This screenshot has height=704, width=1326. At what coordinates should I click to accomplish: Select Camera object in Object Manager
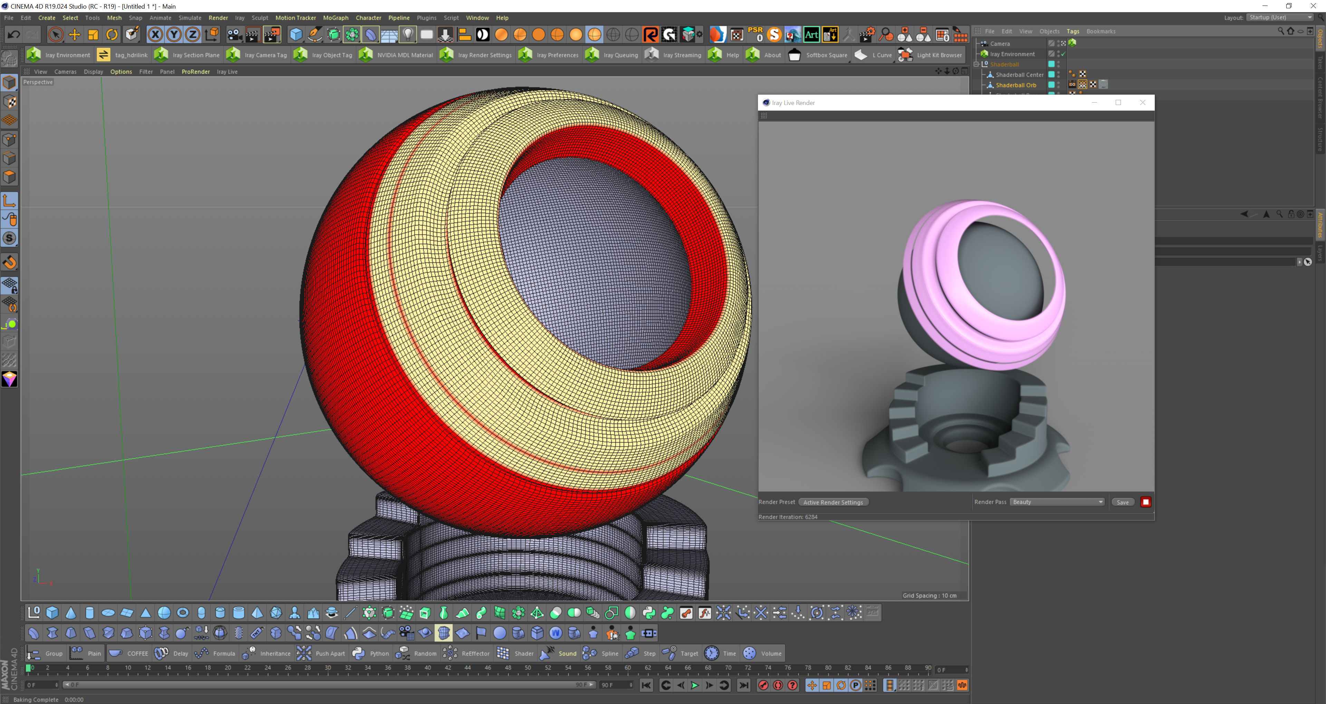pos(1000,44)
